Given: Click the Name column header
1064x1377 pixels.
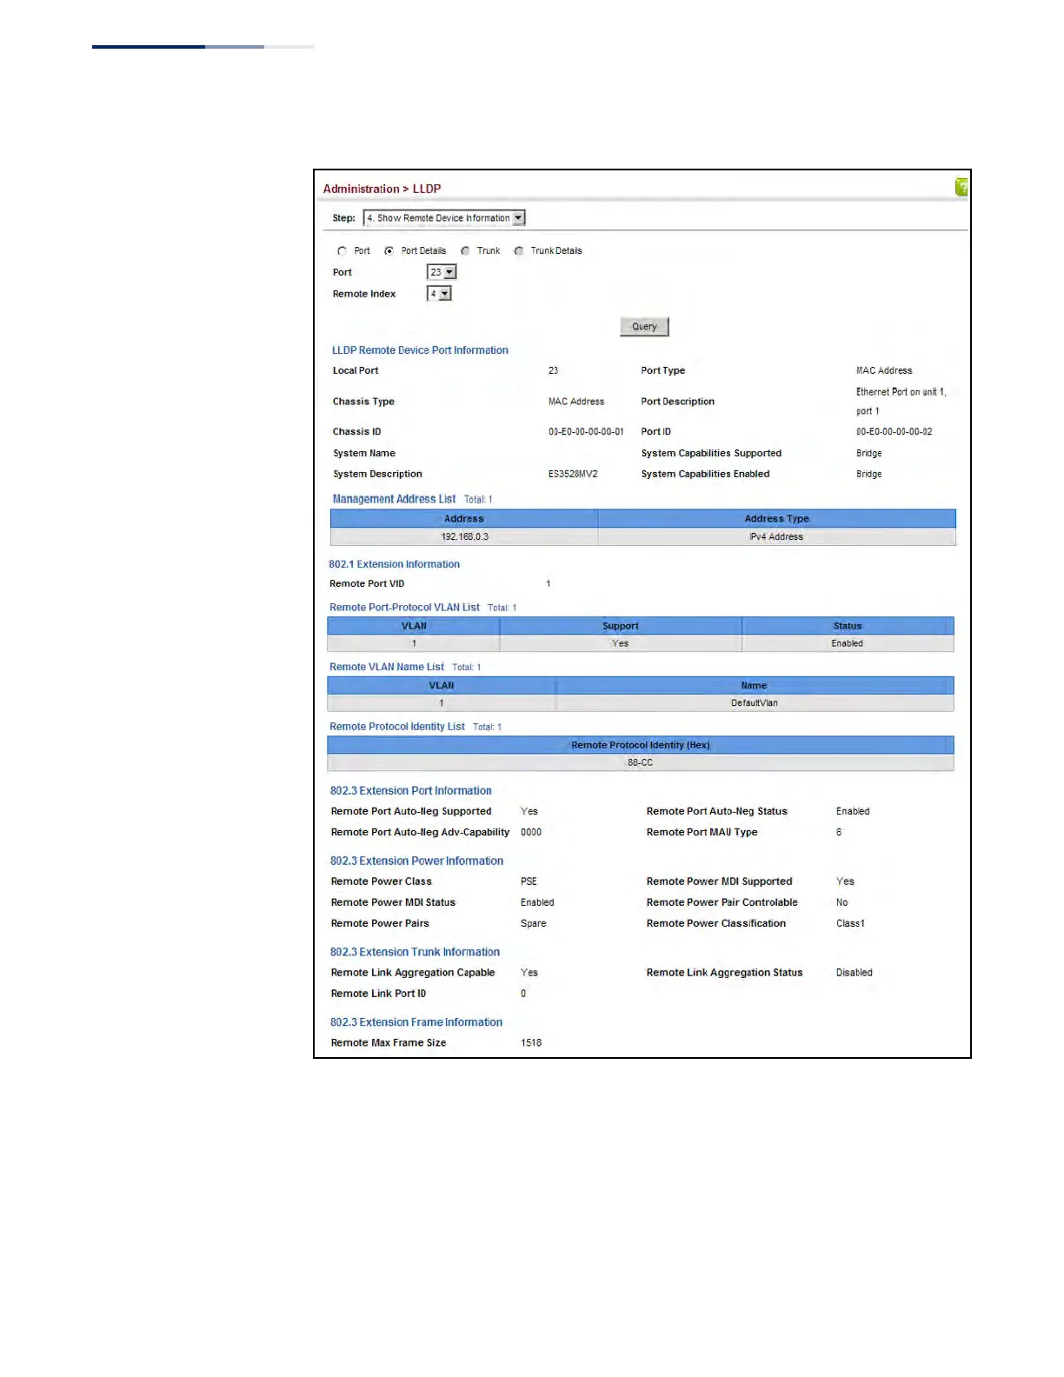Looking at the screenshot, I should (x=755, y=686).
